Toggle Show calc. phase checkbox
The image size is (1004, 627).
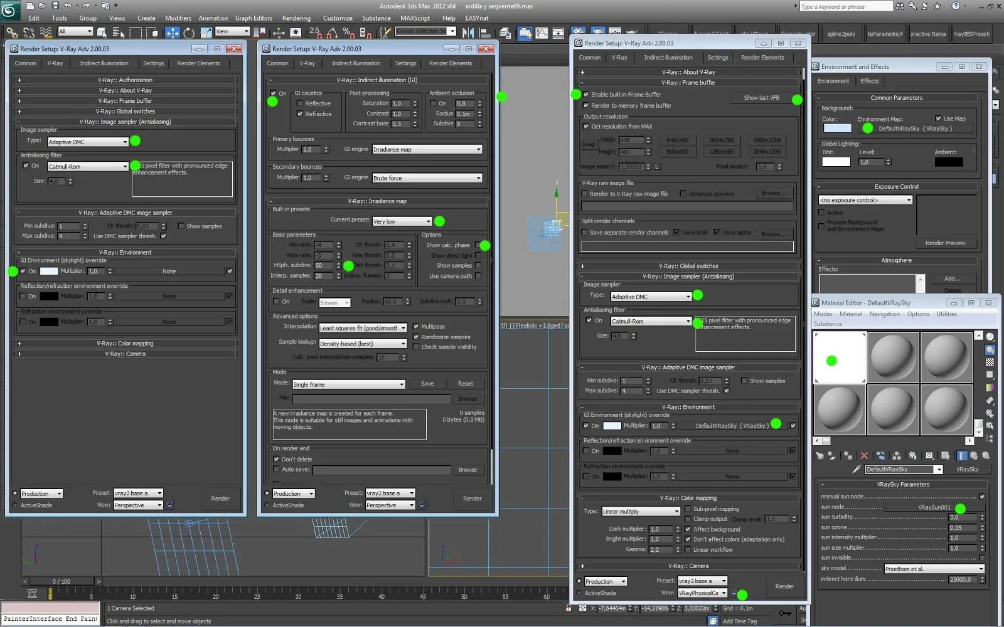(x=478, y=245)
